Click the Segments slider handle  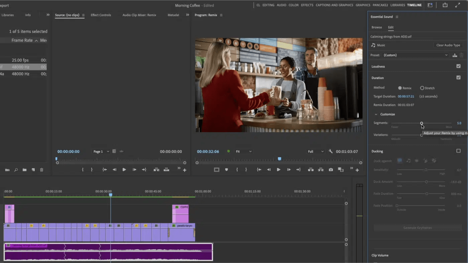point(422,123)
